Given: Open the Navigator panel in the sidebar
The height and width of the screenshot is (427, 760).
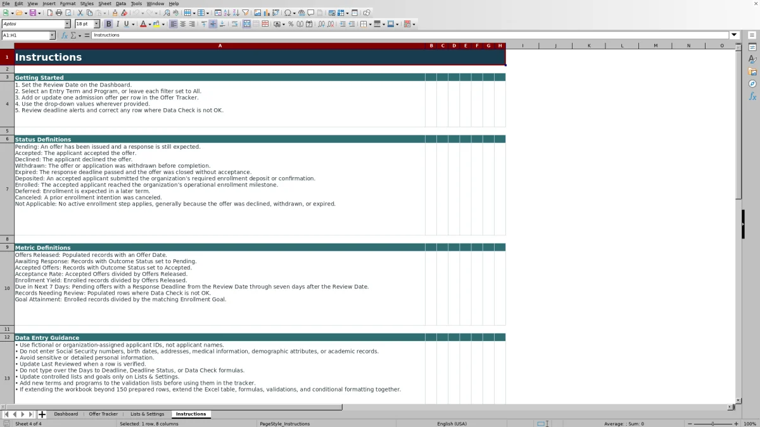Looking at the screenshot, I should (x=752, y=84).
